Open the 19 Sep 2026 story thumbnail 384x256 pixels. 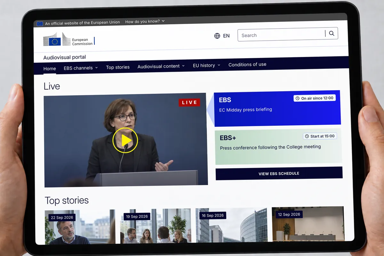tap(156, 226)
